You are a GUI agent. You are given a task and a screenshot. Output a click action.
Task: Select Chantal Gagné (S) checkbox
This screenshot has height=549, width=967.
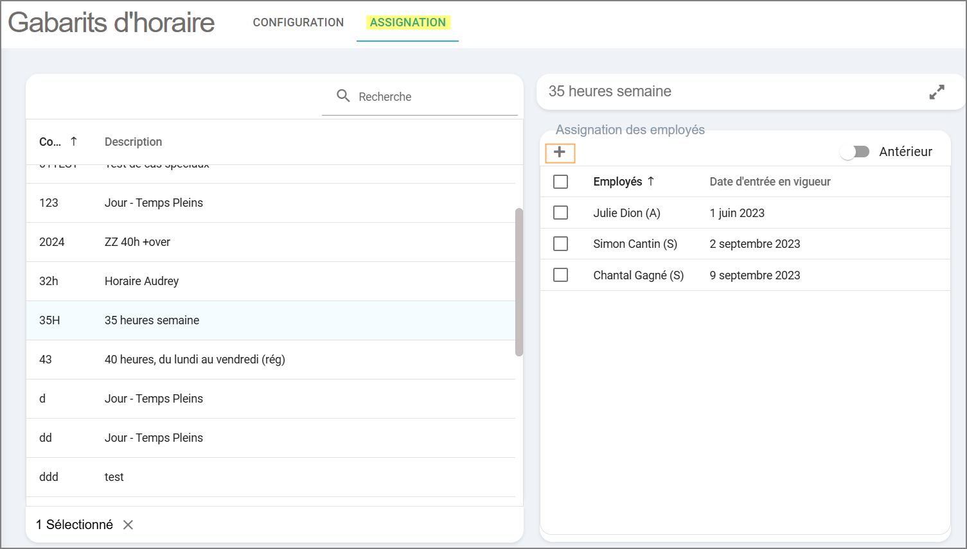[561, 275]
